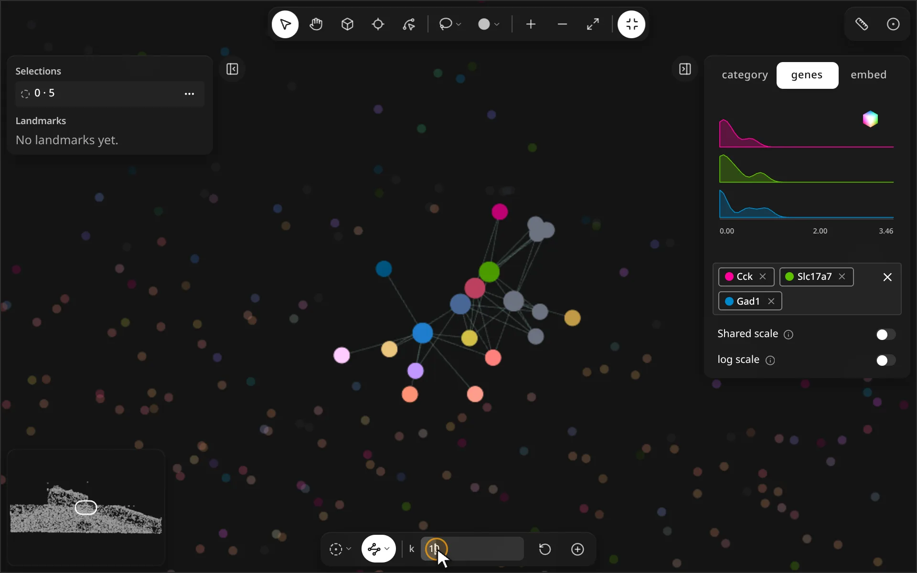Reset with the circular arrow button
917x573 pixels.
click(x=545, y=549)
